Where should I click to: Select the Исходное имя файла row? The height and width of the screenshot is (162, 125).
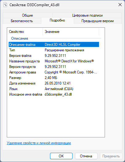click(x=54, y=94)
